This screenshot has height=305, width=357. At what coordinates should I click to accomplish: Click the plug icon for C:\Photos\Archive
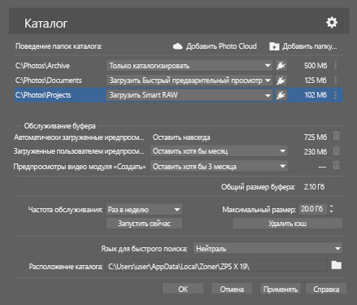click(x=281, y=66)
